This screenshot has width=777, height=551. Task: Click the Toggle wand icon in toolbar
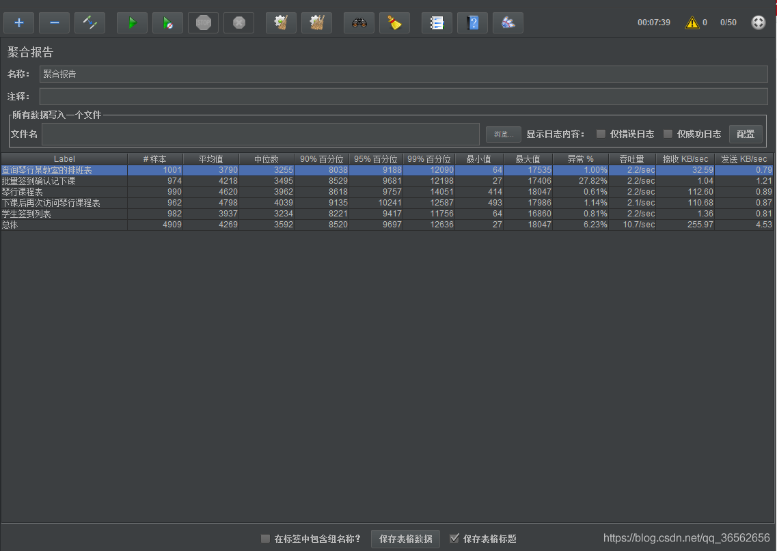click(x=90, y=23)
